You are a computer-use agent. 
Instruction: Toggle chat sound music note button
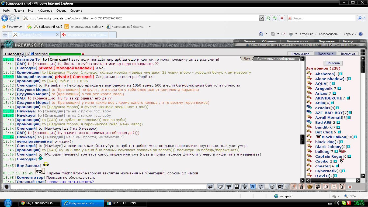(261, 187)
